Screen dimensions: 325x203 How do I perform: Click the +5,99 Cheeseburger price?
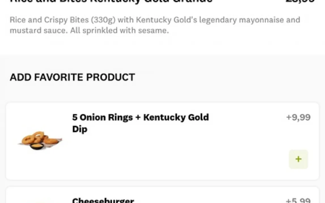tap(298, 201)
